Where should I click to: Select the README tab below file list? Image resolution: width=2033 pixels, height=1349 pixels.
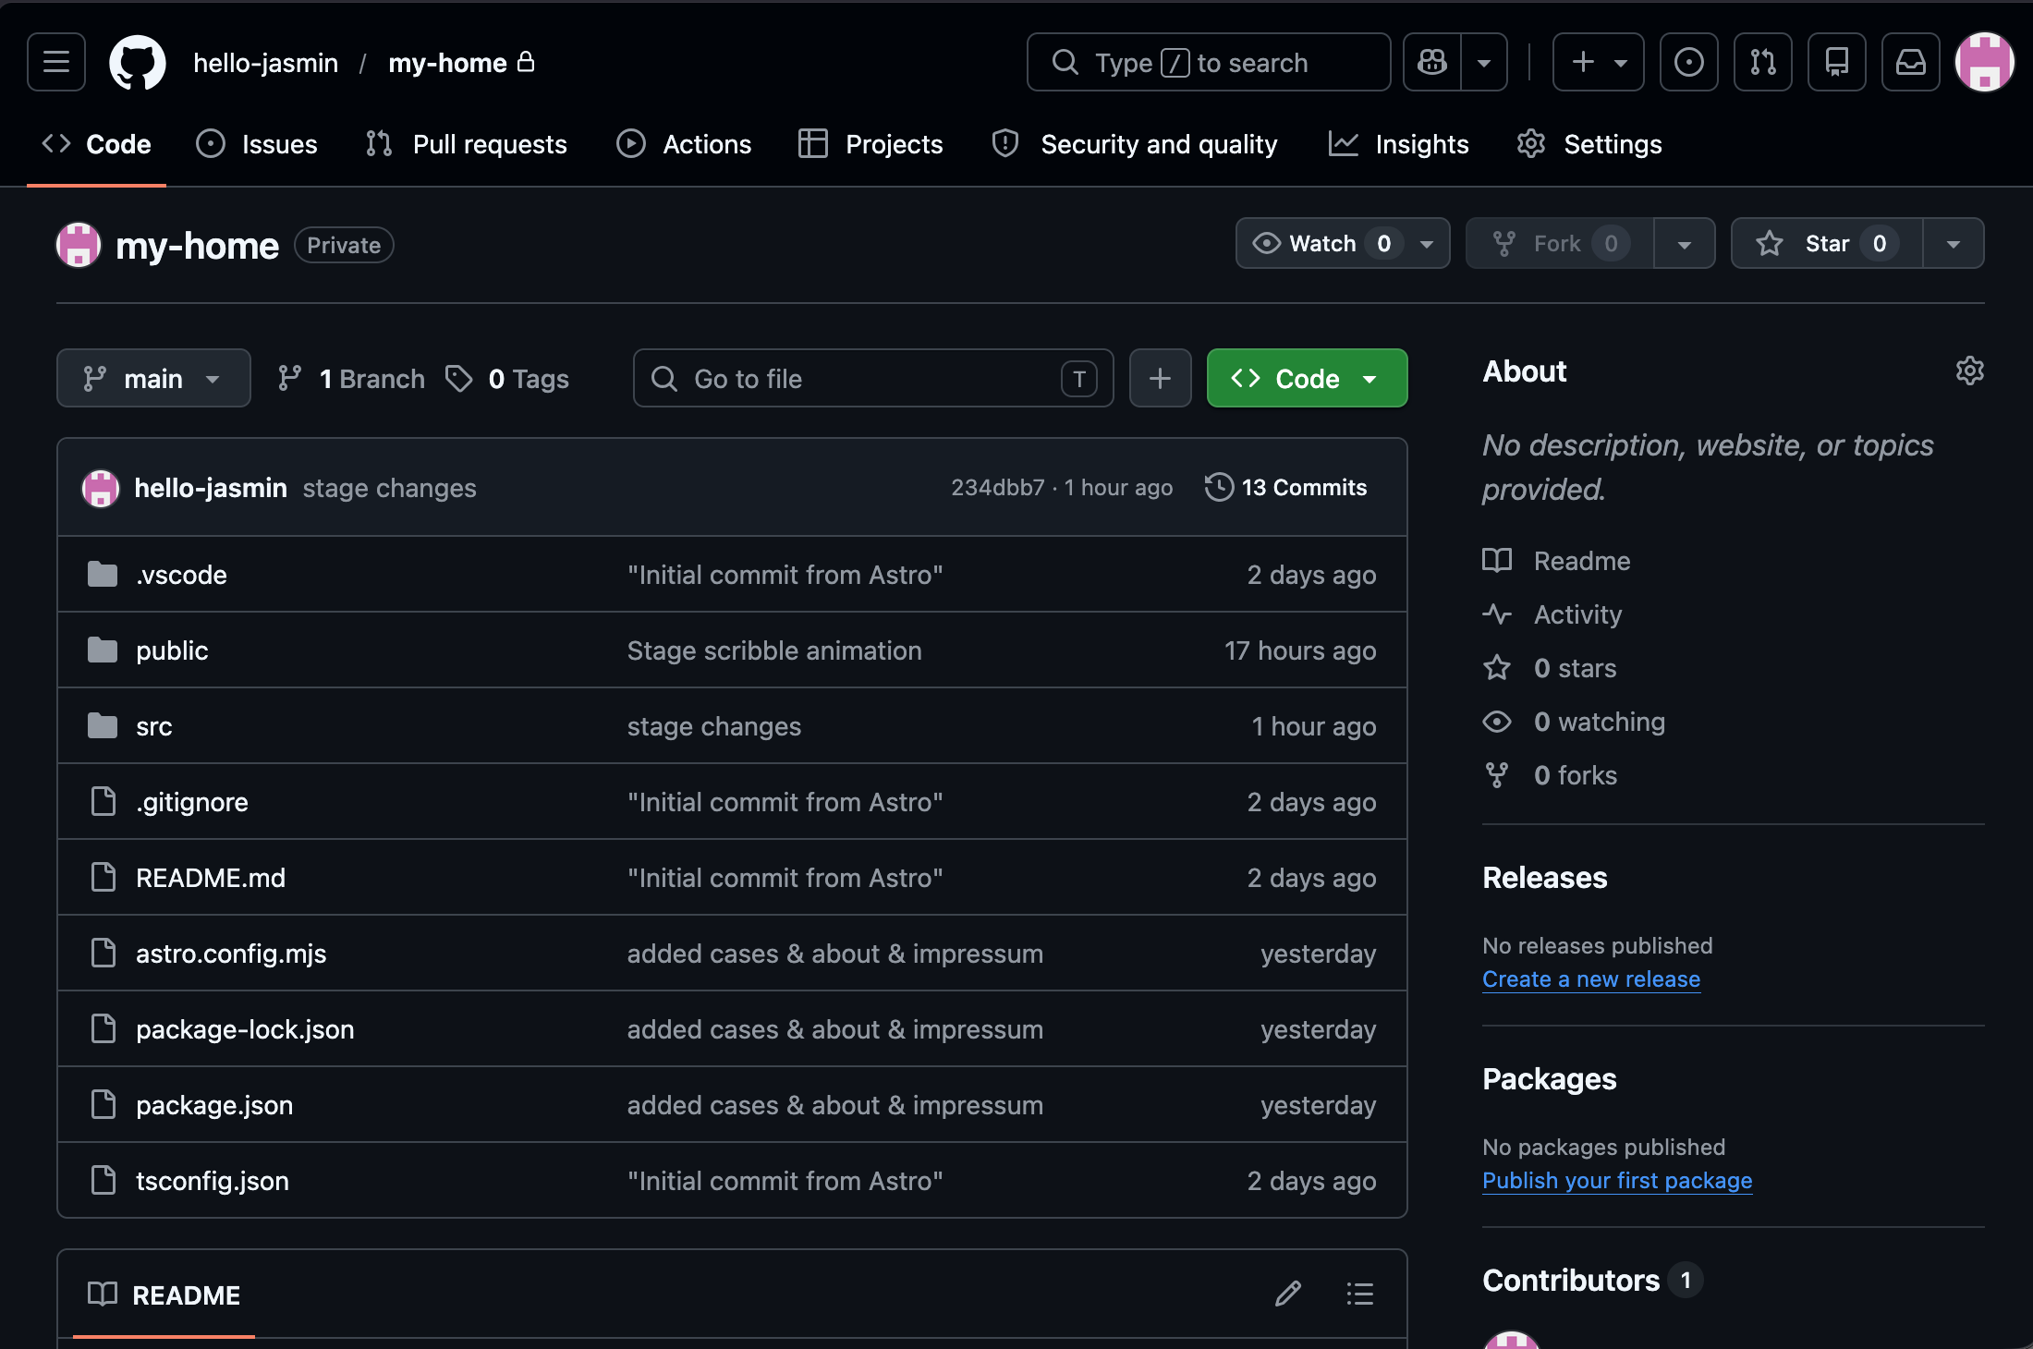pos(164,1294)
